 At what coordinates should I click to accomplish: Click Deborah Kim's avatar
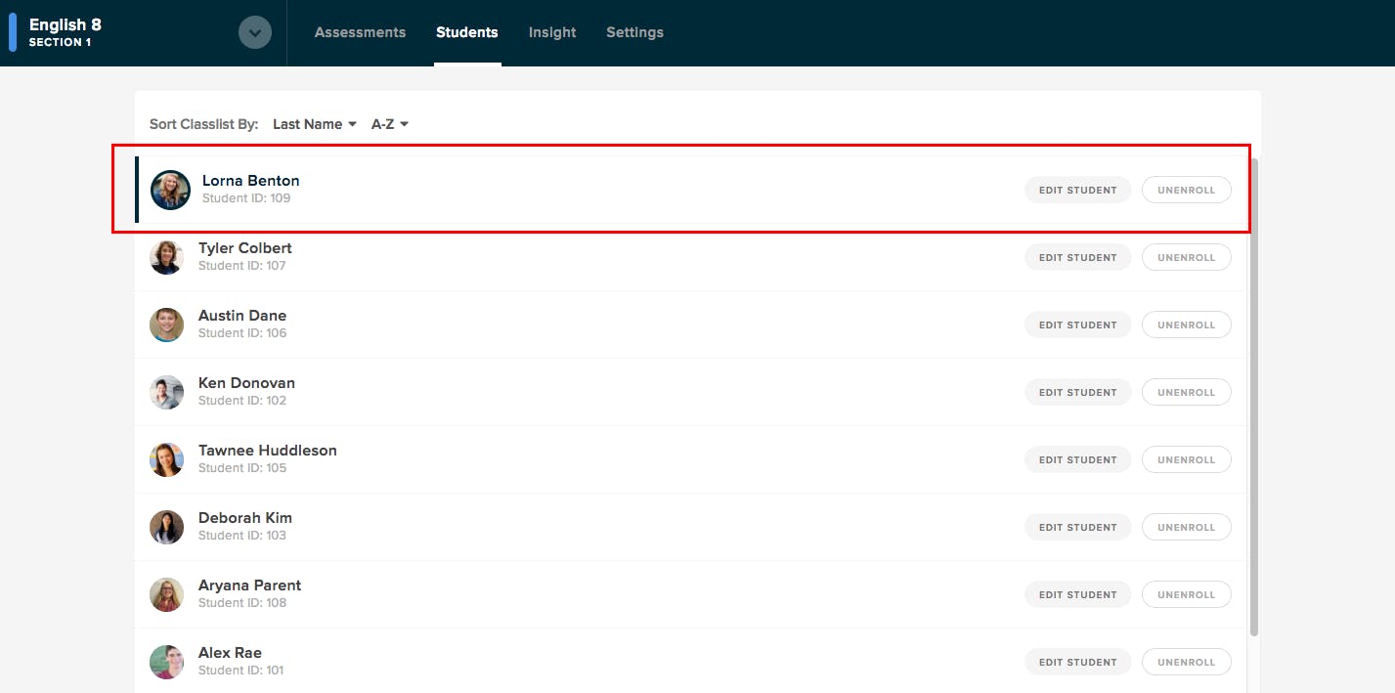(x=166, y=527)
